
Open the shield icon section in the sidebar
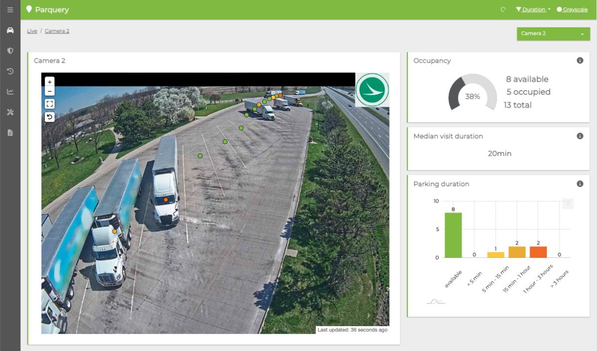[10, 51]
